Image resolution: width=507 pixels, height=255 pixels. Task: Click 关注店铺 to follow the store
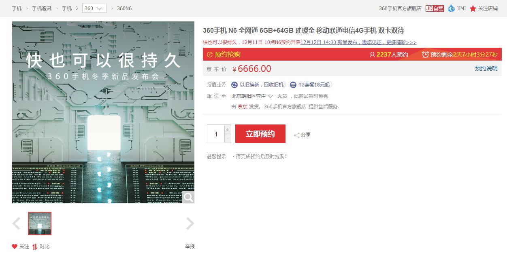click(488, 8)
